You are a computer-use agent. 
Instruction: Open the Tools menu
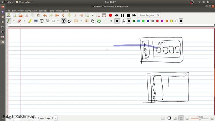tap(51, 10)
